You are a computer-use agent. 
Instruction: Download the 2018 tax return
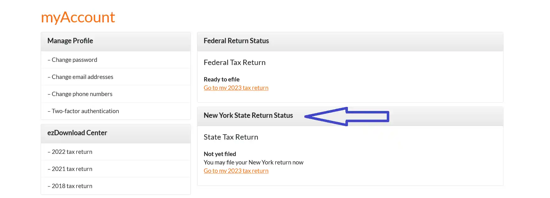pyautogui.click(x=72, y=186)
